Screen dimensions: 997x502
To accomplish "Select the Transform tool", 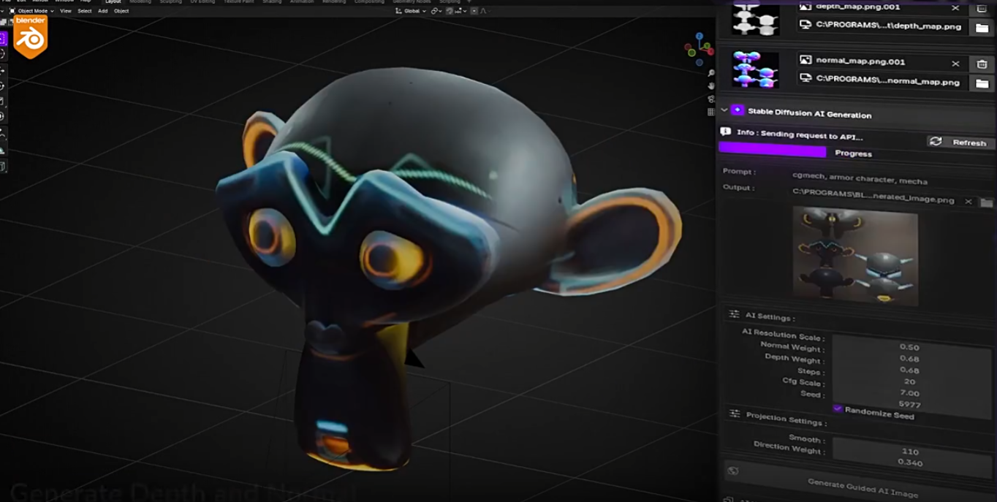I will pos(3,116).
